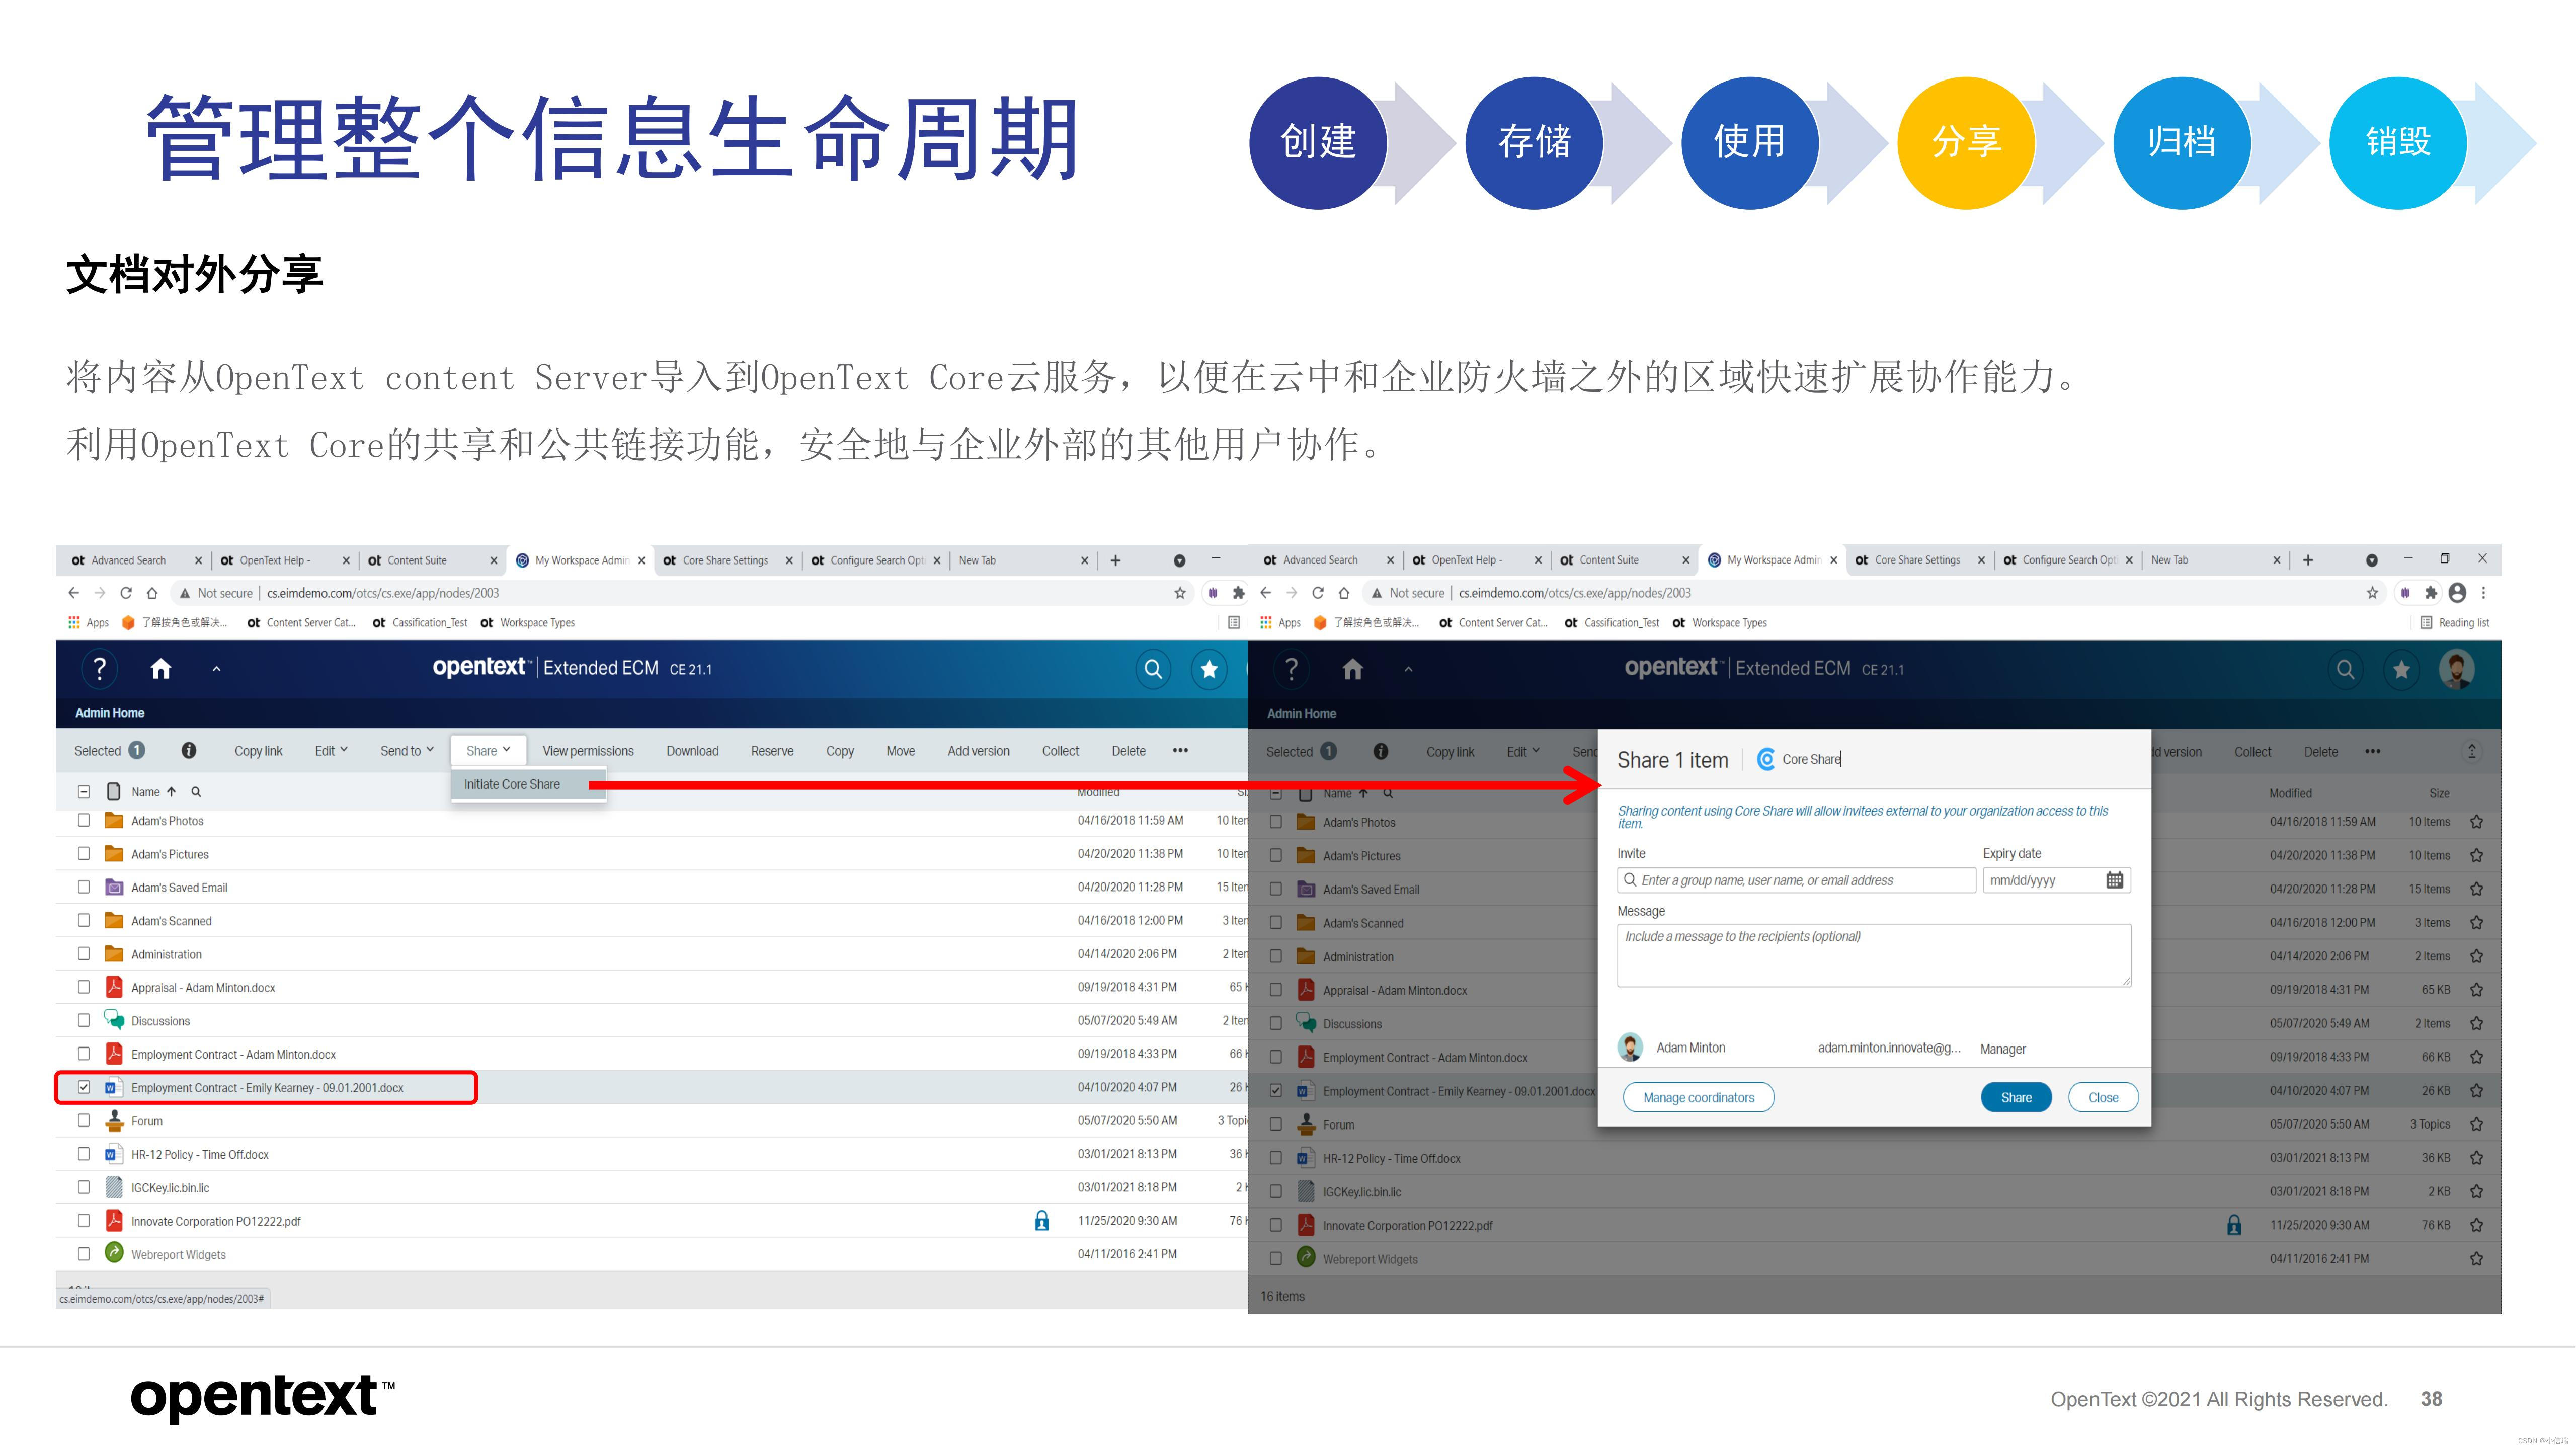
Task: Expand the Send to dropdown menu
Action: pos(407,750)
